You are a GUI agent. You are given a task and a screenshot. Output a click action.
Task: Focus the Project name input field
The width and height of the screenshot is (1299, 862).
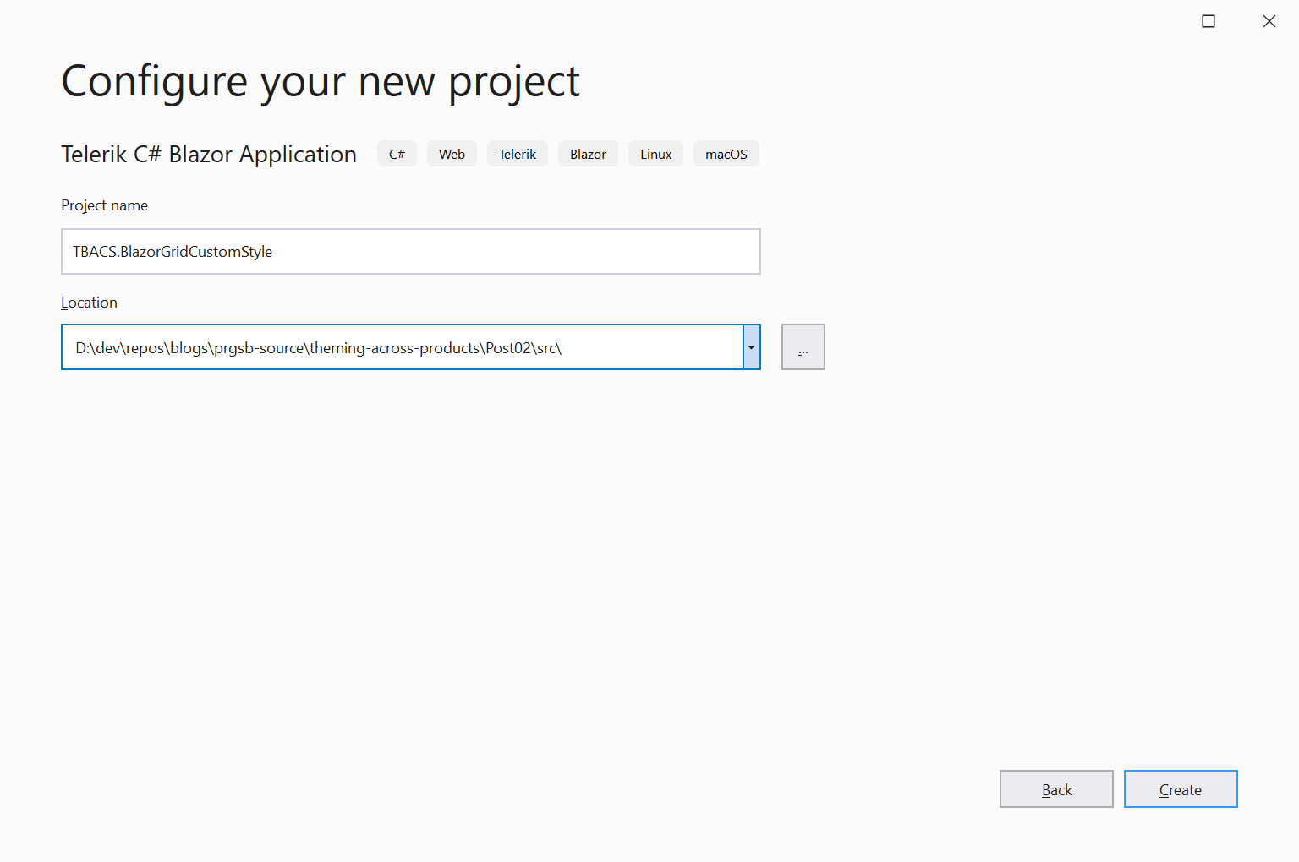(x=410, y=252)
